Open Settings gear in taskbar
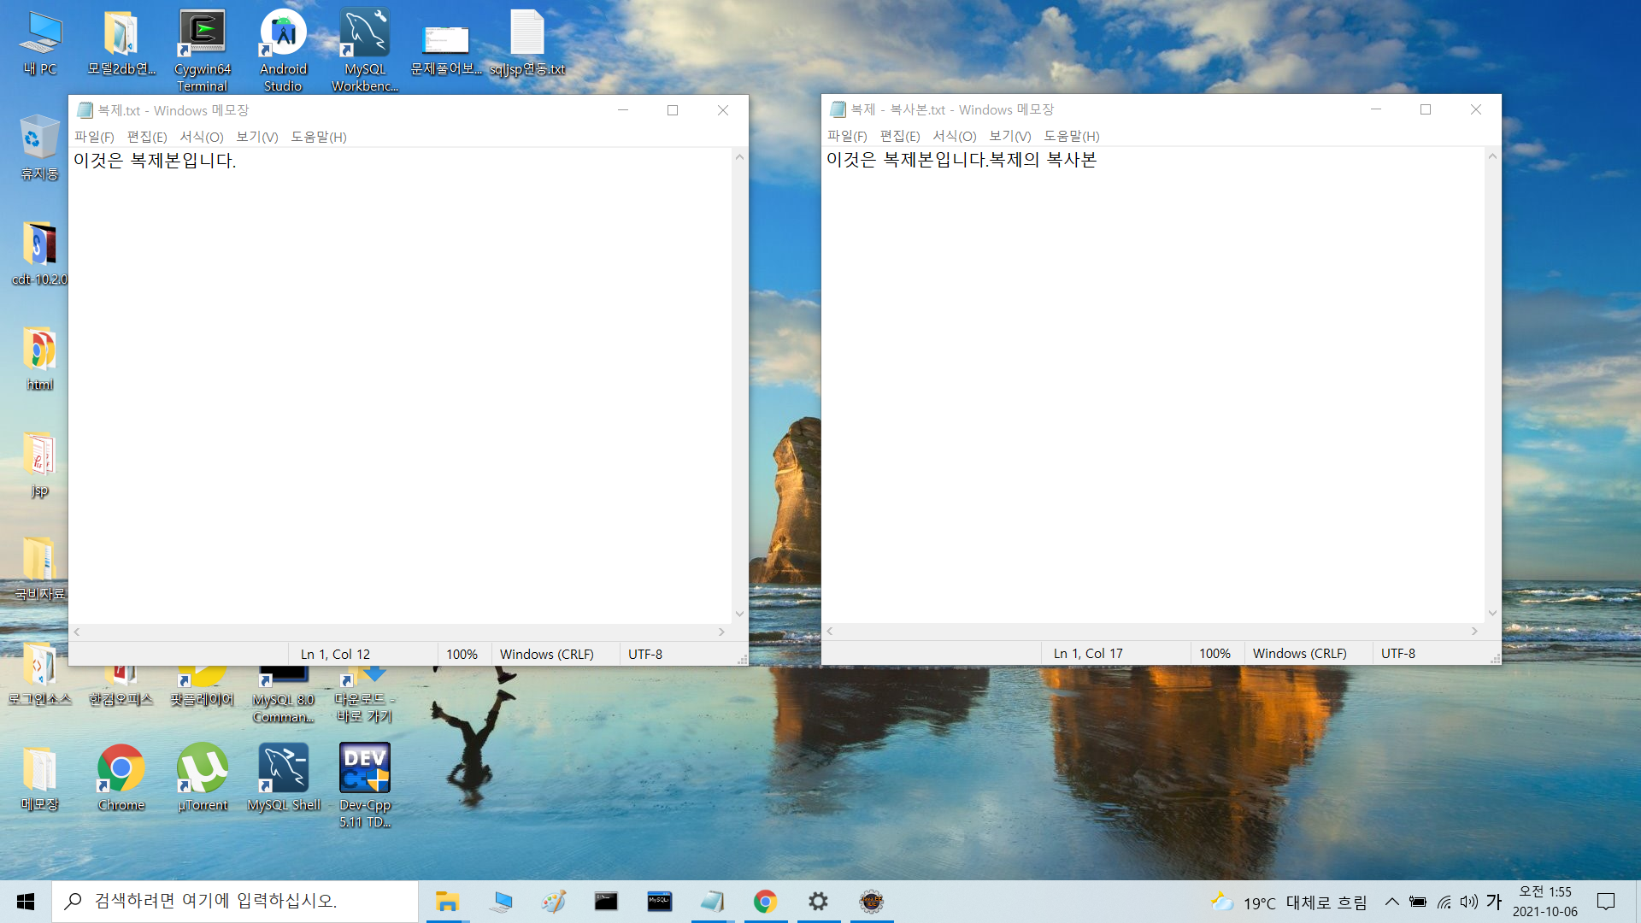This screenshot has height=923, width=1641. coord(818,902)
